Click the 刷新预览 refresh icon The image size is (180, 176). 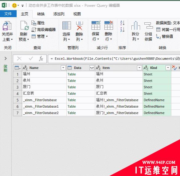25,25
